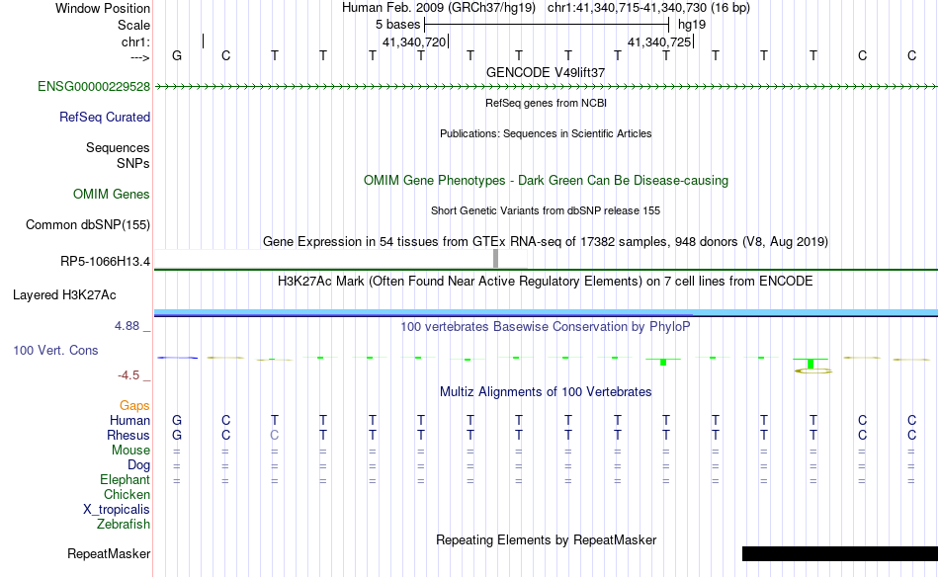Select the Rhesus alignment row label
Screen dimensions: 939x577
128,436
